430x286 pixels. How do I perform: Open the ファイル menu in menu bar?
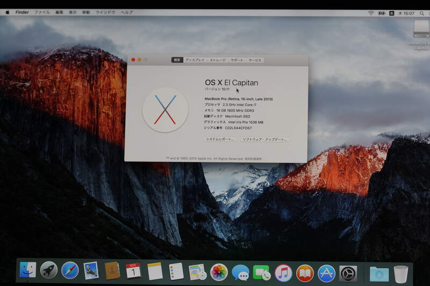pos(42,12)
